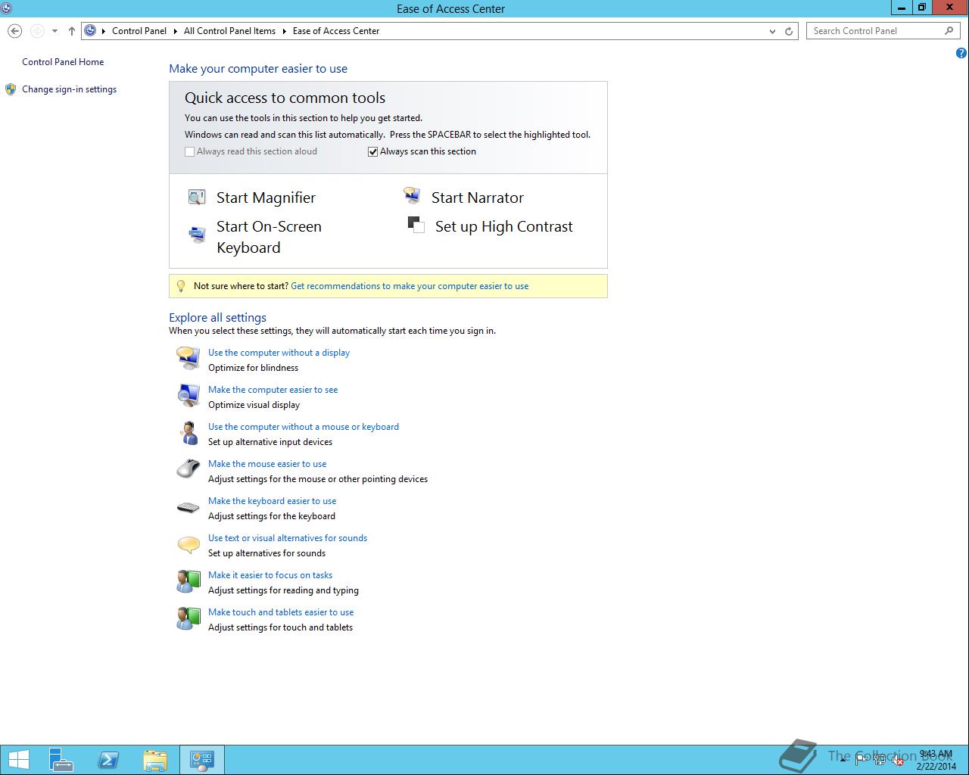The height and width of the screenshot is (775, 969).
Task: Click the monitor icon for 'Use the computer without a display'
Action: (188, 357)
